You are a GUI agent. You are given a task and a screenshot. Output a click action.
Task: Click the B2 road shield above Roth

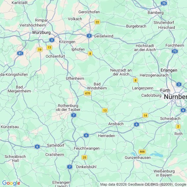pyautogui.click(x=178, y=126)
